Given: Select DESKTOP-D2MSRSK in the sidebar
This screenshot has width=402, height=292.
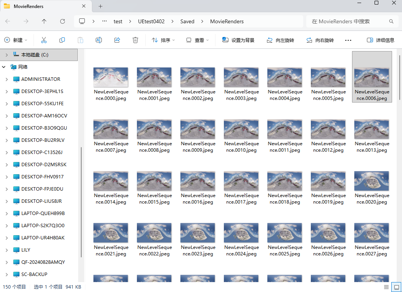Looking at the screenshot, I should click(44, 164).
